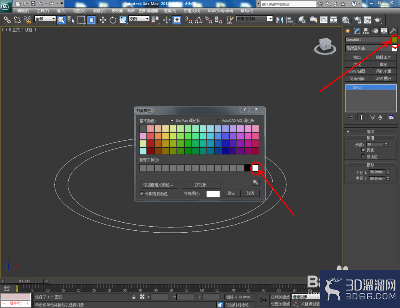This screenshot has height=308, width=400.
Task: Enable the 优化 checkbox
Action: 363,150
